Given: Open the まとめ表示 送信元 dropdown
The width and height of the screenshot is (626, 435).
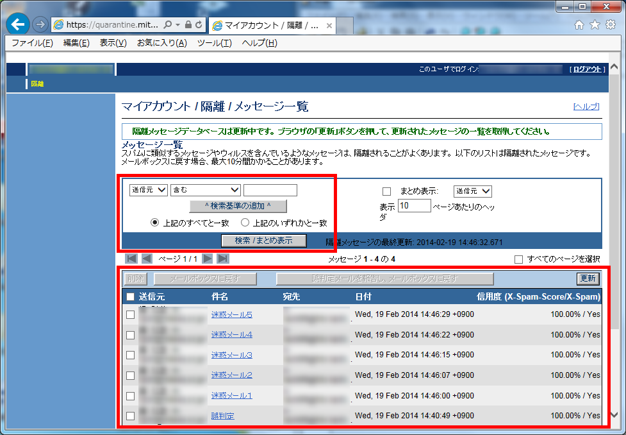Looking at the screenshot, I should 472,191.
